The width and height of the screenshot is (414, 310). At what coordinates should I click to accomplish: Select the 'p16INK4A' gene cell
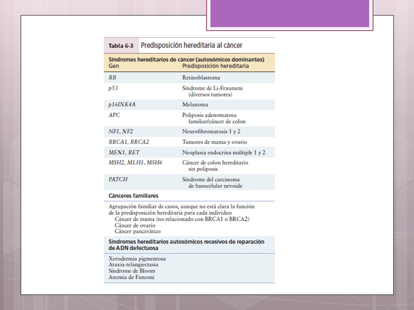click(122, 105)
